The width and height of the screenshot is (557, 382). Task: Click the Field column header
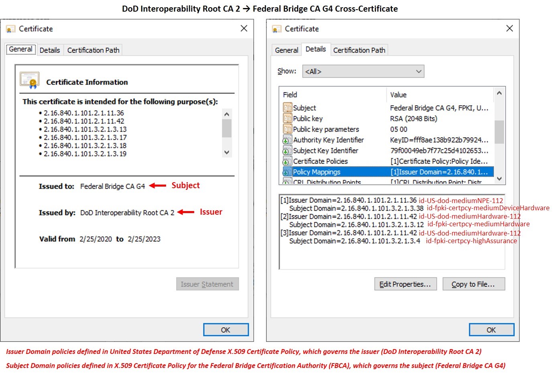333,95
